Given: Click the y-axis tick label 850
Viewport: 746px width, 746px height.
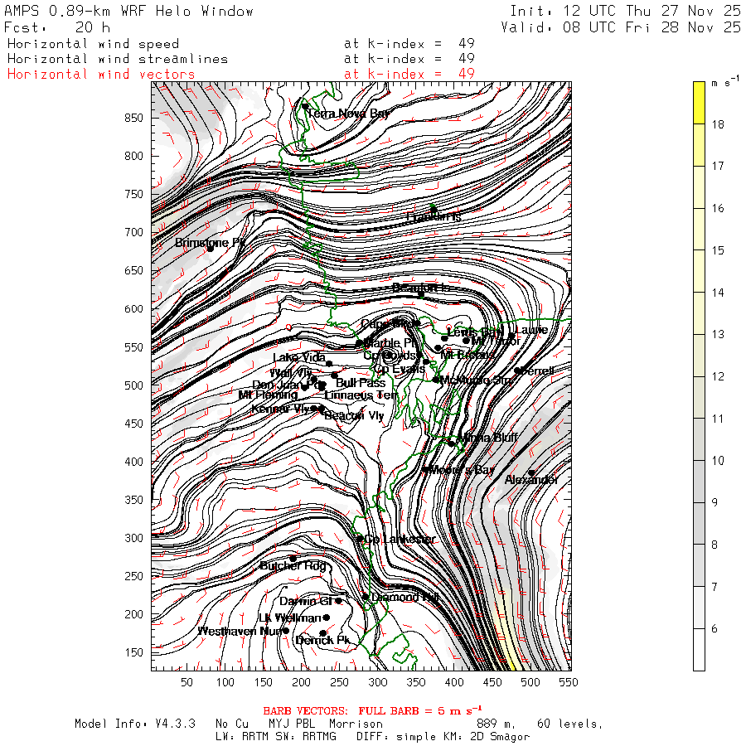Looking at the screenshot, I should click(133, 118).
